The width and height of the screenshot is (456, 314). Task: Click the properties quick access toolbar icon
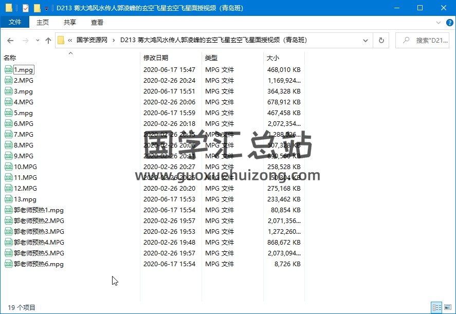(x=26, y=8)
